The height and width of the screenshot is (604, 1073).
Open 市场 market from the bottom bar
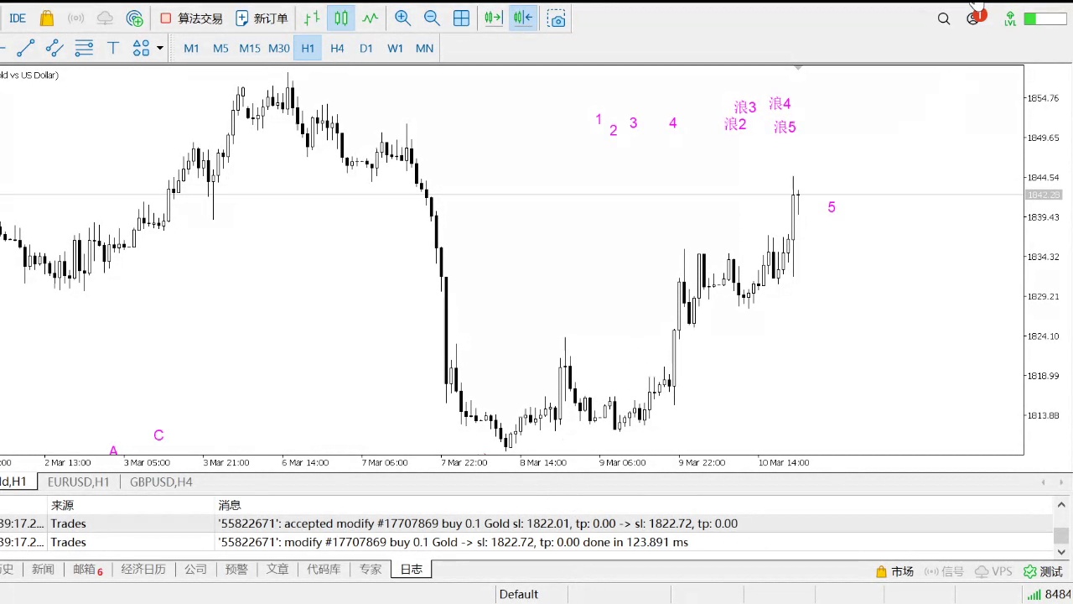[894, 571]
